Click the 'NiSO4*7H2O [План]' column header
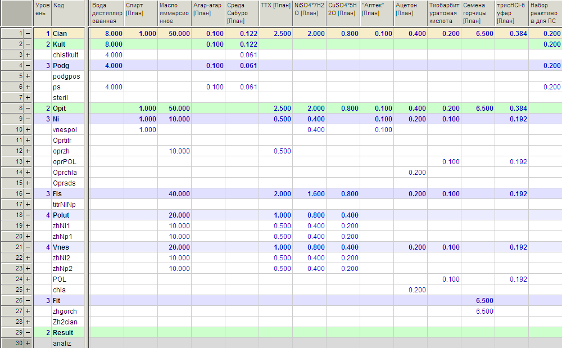The width and height of the screenshot is (562, 348). point(309,13)
